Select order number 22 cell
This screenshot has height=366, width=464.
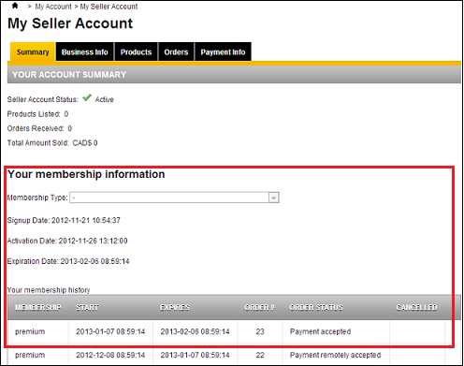pyautogui.click(x=260, y=355)
